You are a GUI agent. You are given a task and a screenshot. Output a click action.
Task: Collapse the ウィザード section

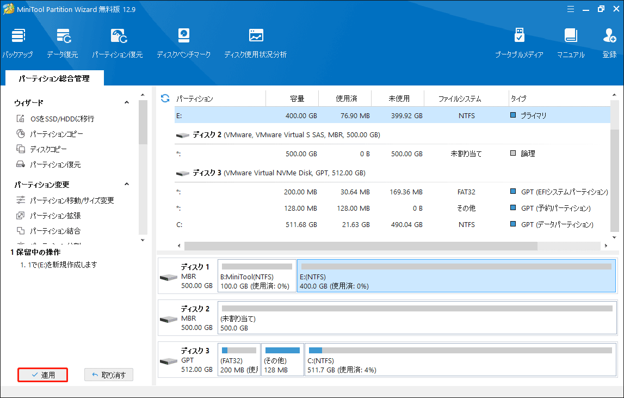127,103
